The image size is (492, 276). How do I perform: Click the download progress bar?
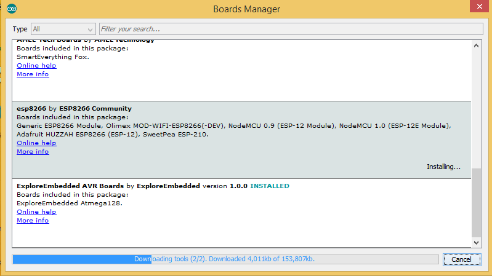click(225, 259)
